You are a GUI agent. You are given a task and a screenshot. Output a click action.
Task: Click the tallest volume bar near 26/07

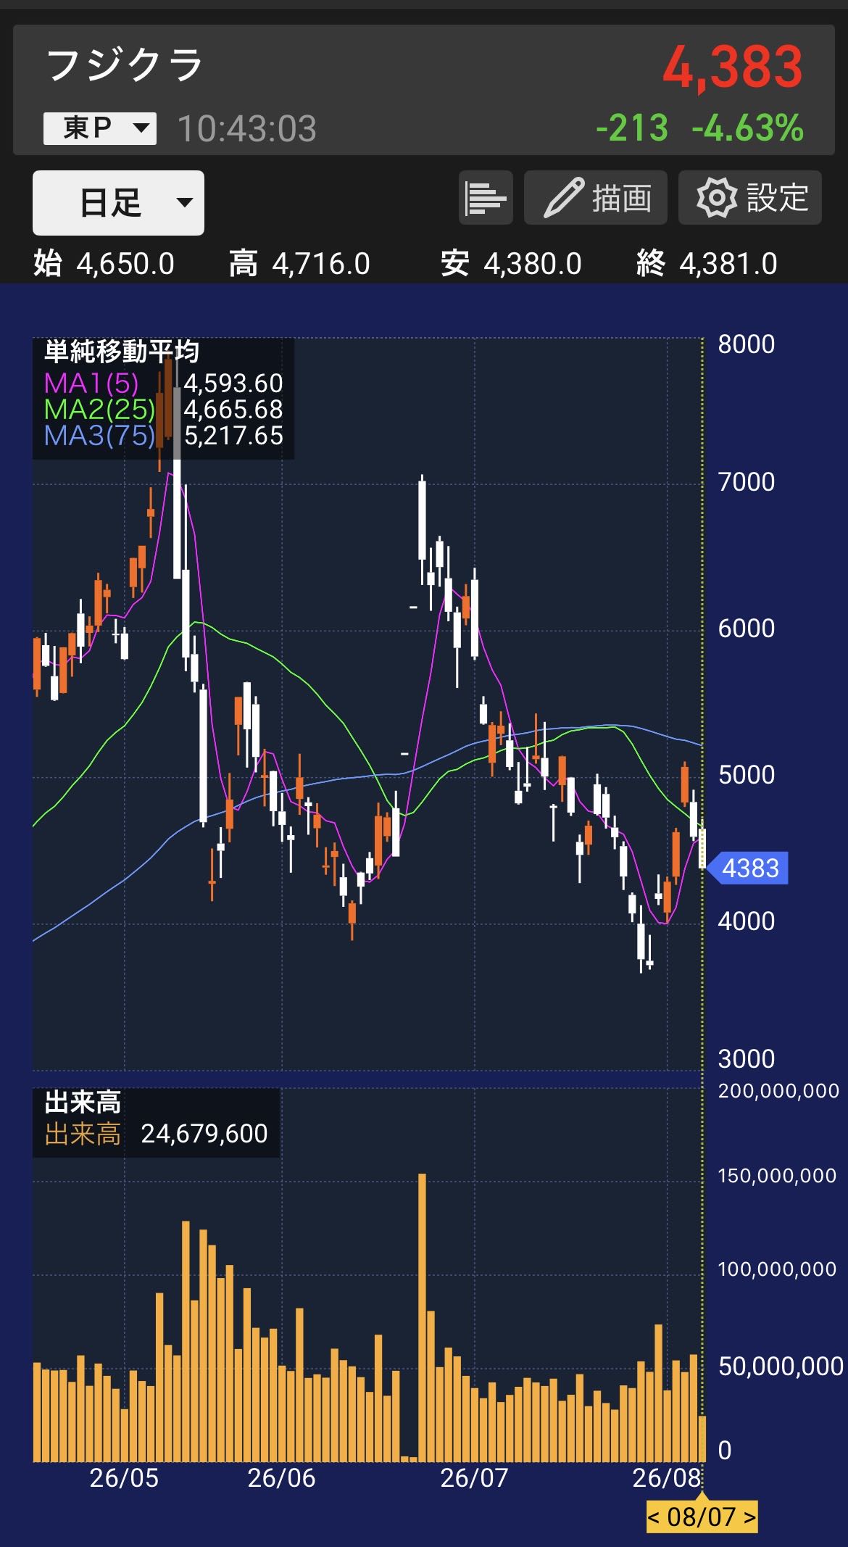pos(422,1317)
